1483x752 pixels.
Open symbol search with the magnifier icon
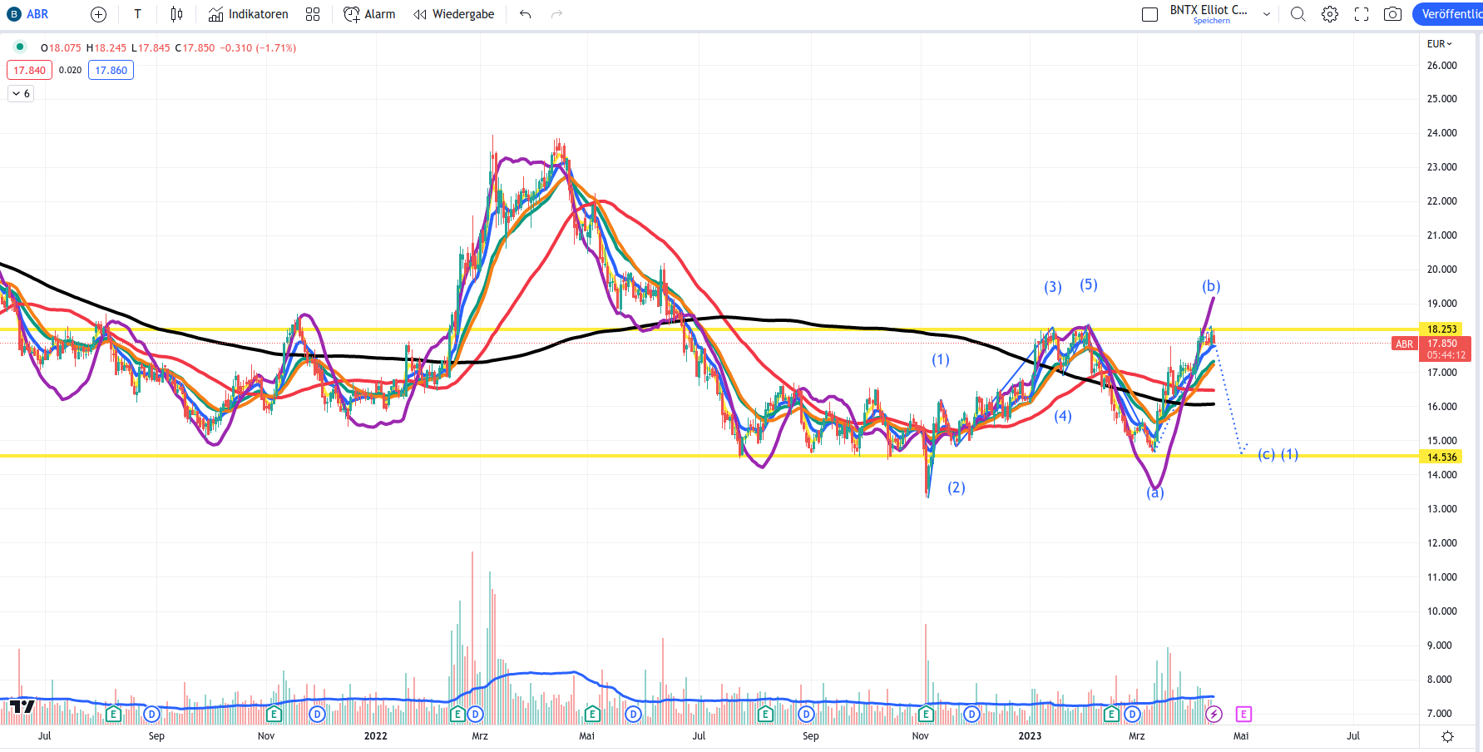(x=1298, y=14)
